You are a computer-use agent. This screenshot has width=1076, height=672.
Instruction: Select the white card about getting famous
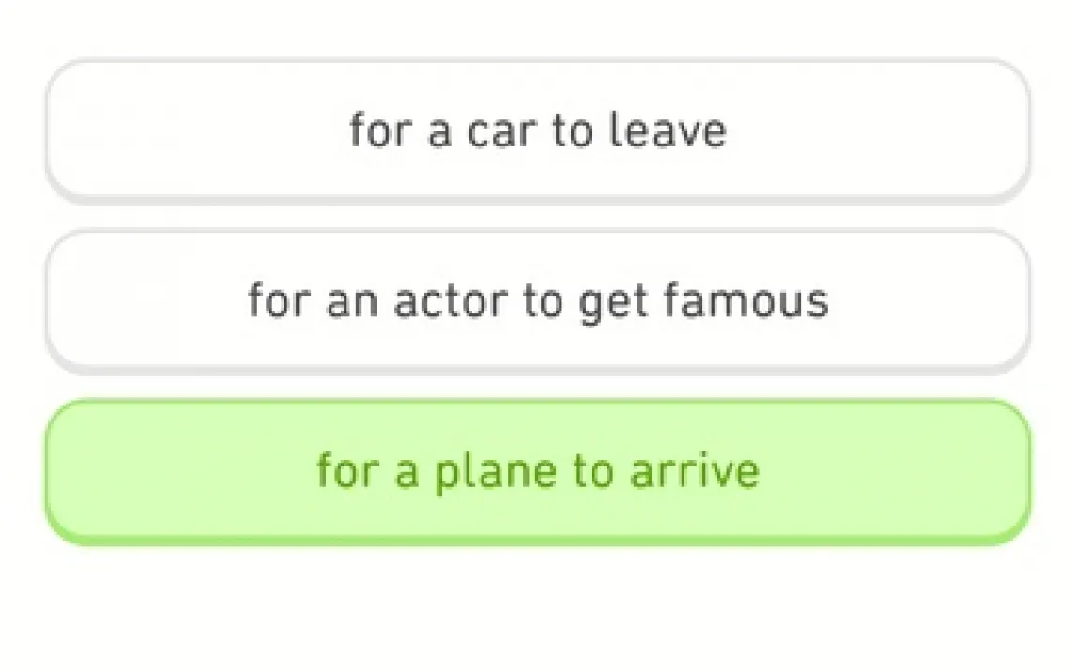[538, 300]
